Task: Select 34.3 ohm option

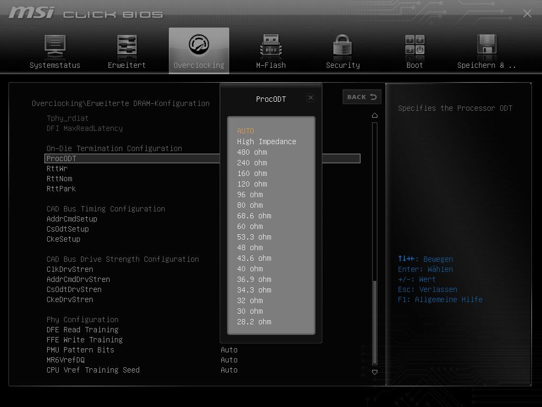Action: coord(254,290)
